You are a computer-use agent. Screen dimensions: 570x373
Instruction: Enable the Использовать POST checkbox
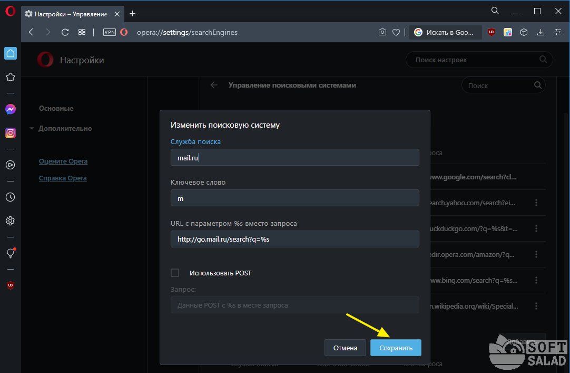[x=175, y=273]
